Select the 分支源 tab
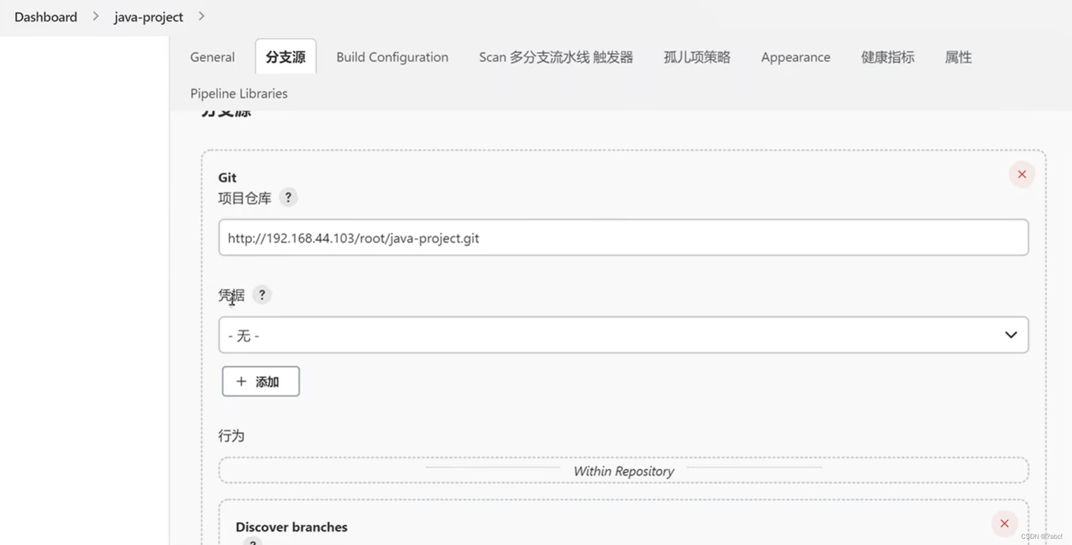Viewport: 1072px width, 545px height. tap(286, 57)
